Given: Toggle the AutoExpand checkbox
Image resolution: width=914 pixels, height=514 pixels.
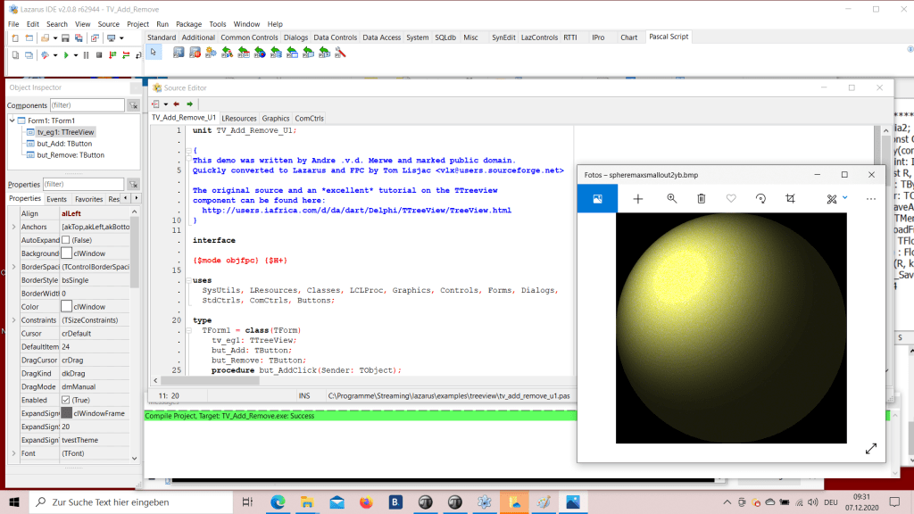Looking at the screenshot, I should (67, 240).
